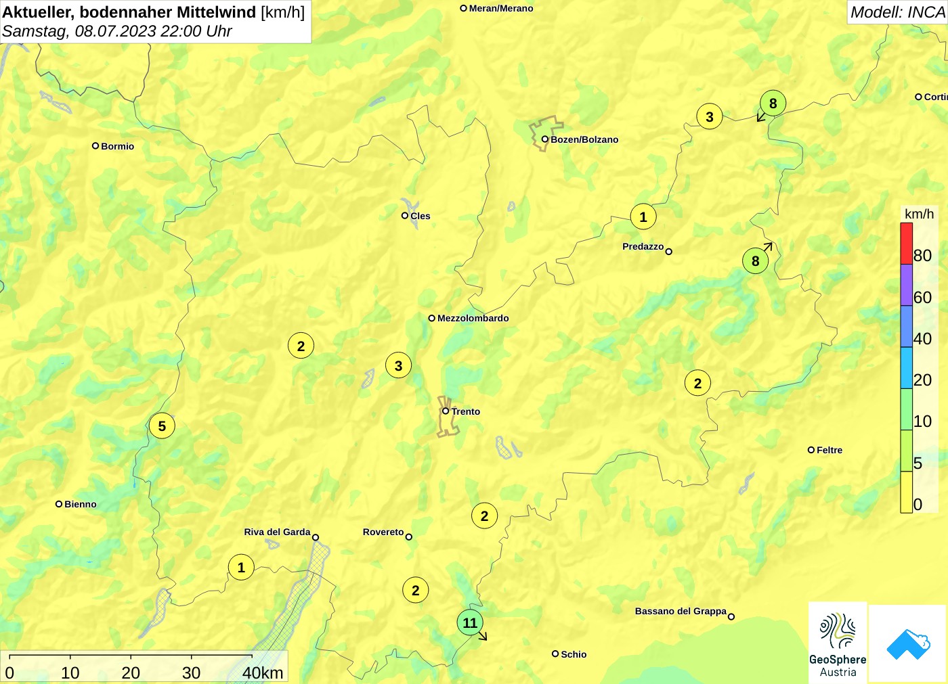Click the '20' mark on the scale bar
Screen dimensions: 948x684
(131, 672)
